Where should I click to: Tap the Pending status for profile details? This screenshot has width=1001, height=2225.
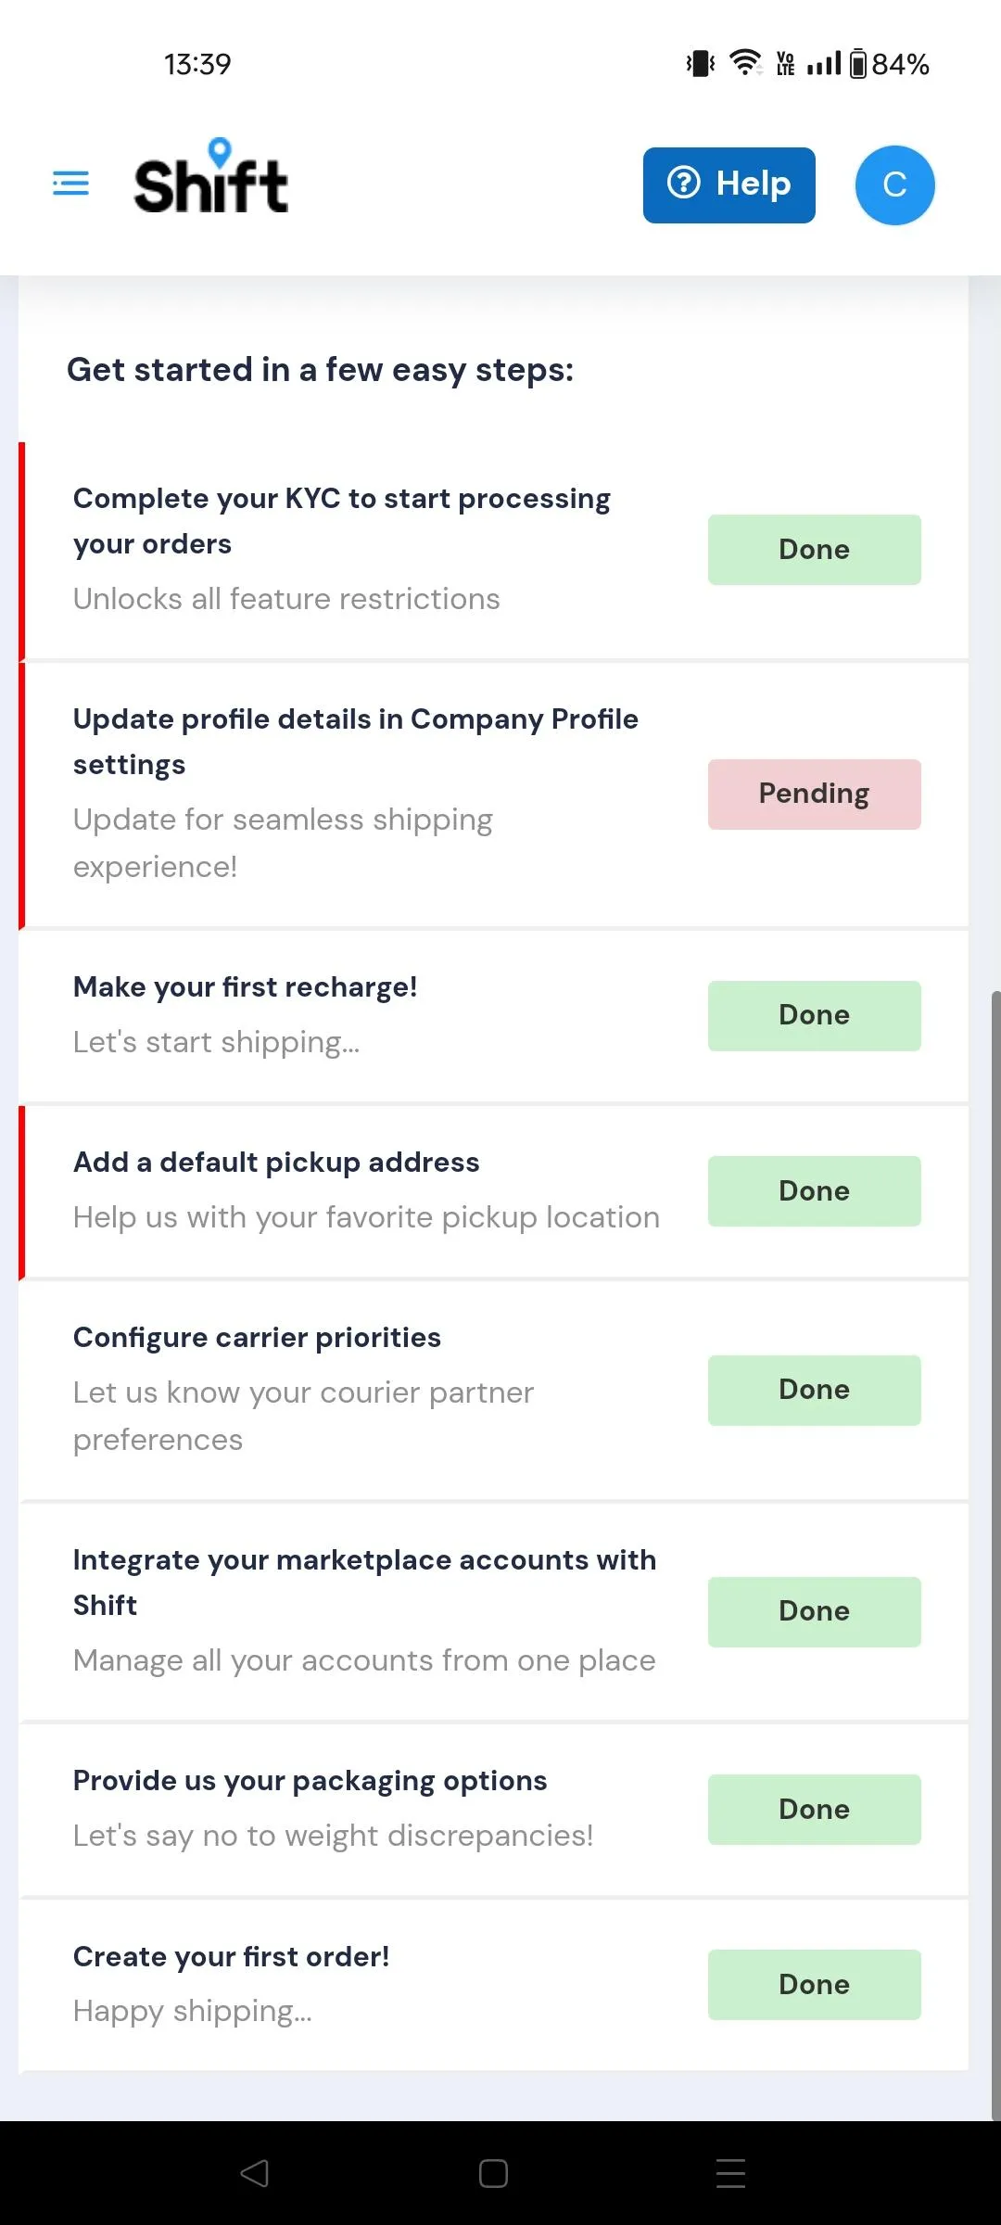click(x=815, y=795)
